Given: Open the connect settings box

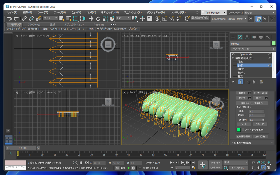Looking at the screenshot, I should click(x=266, y=98).
